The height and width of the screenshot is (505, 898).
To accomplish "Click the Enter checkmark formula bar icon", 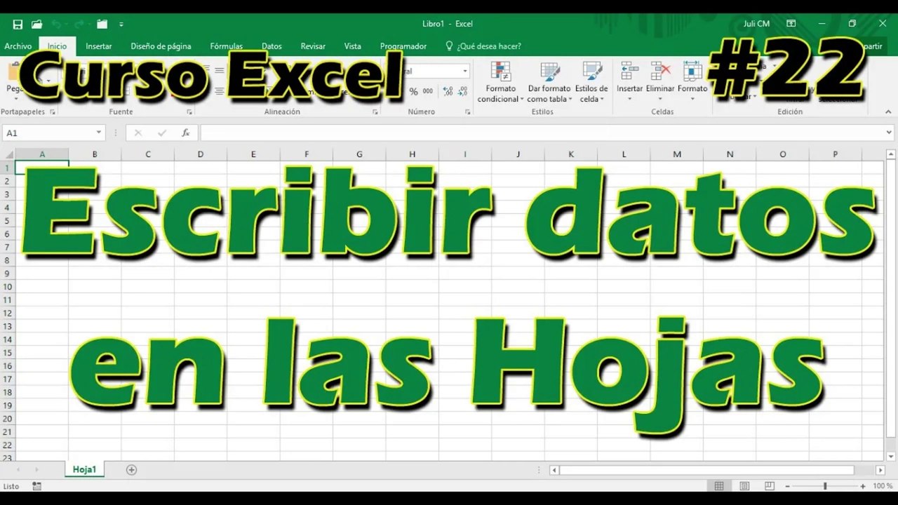I will pyautogui.click(x=162, y=133).
